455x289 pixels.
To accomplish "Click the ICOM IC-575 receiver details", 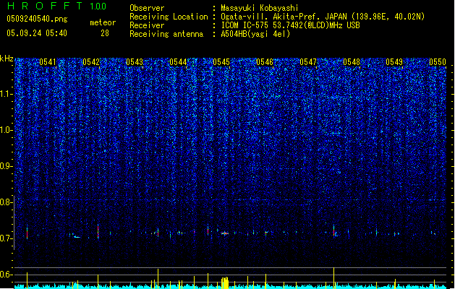I will (x=290, y=25).
